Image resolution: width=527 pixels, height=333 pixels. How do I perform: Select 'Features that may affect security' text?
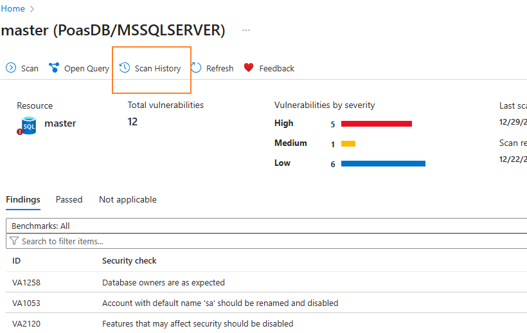(198, 323)
